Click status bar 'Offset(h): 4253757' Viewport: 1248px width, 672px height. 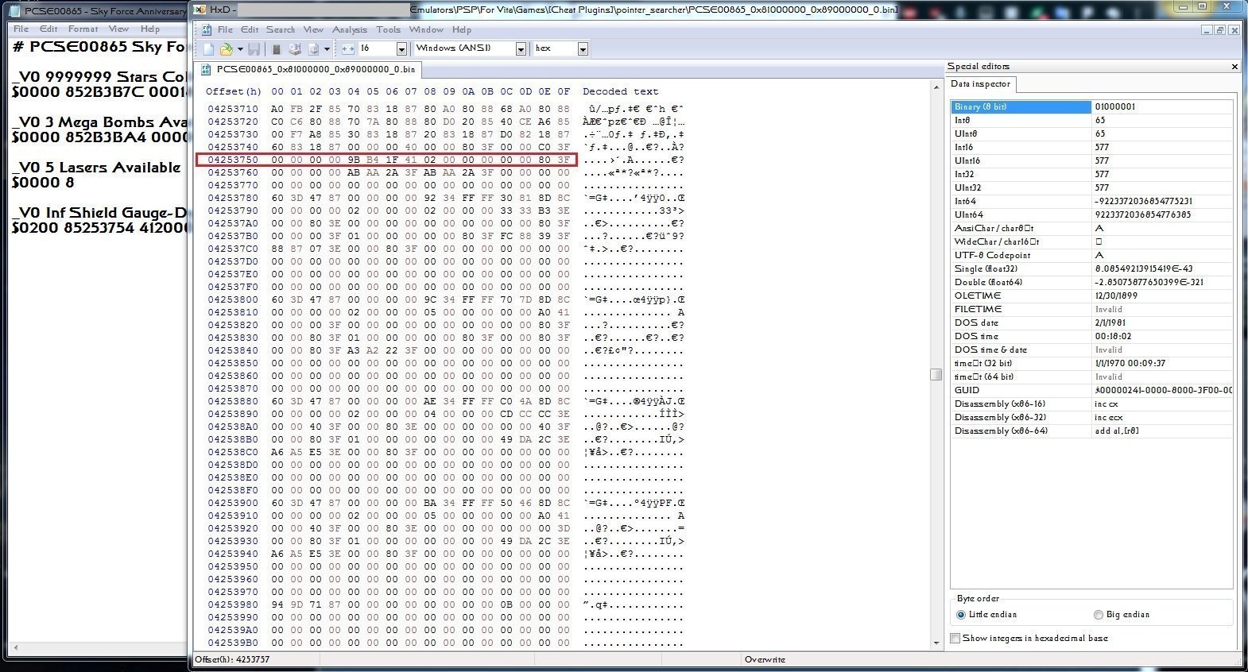[232, 659]
